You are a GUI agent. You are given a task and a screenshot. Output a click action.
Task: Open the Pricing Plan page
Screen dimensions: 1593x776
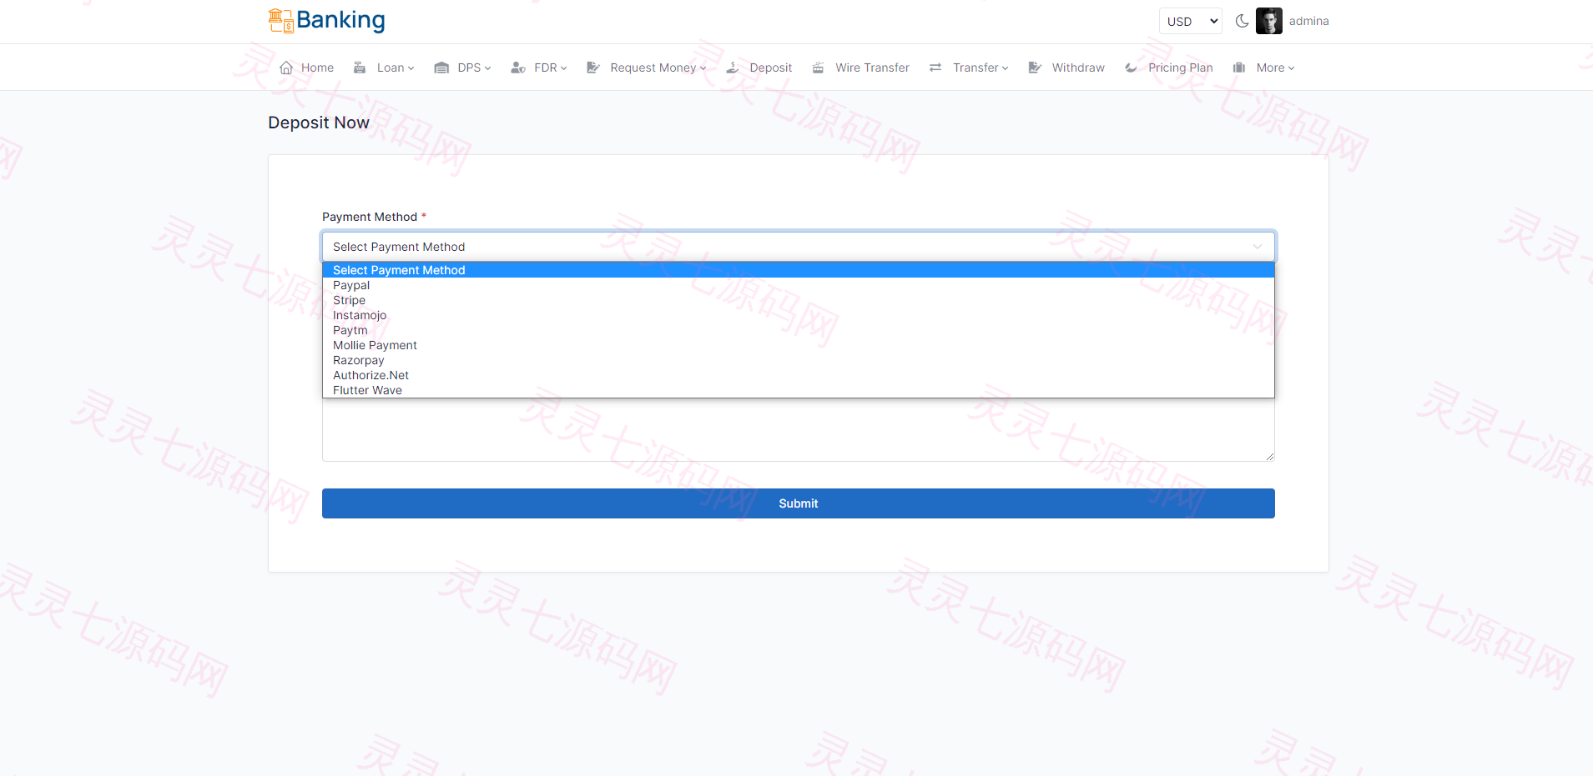coord(1180,68)
